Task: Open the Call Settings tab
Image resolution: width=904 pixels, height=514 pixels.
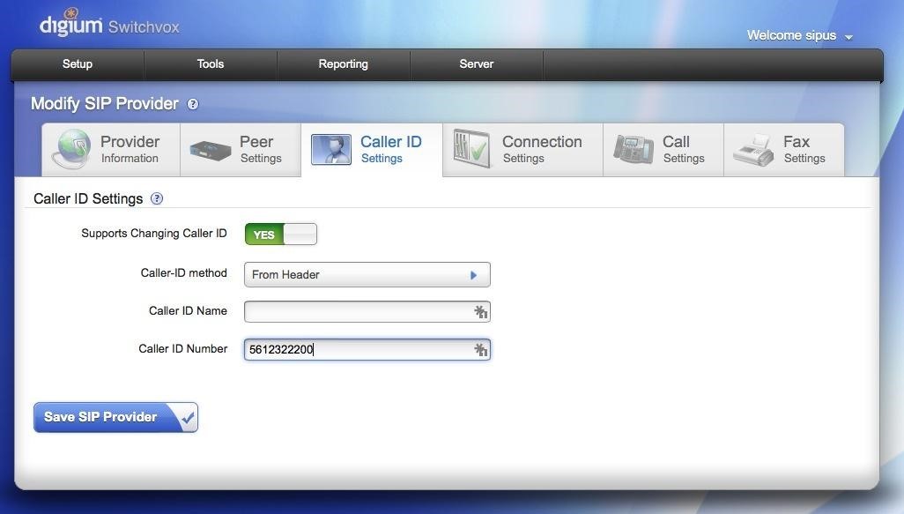Action: [x=663, y=149]
